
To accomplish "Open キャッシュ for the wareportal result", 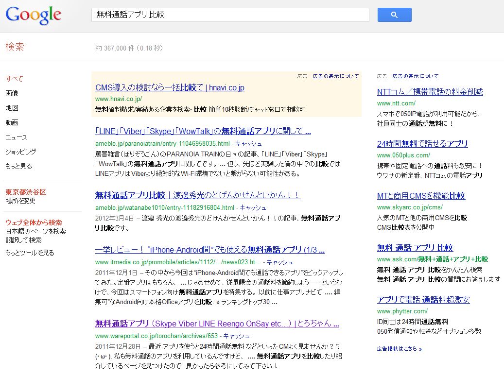I will pyautogui.click(x=236, y=336).
